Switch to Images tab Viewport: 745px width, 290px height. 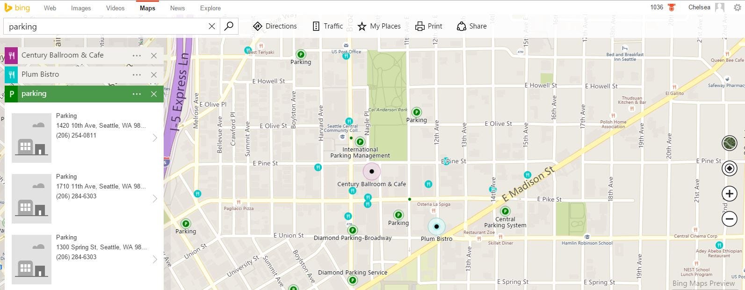tap(81, 8)
